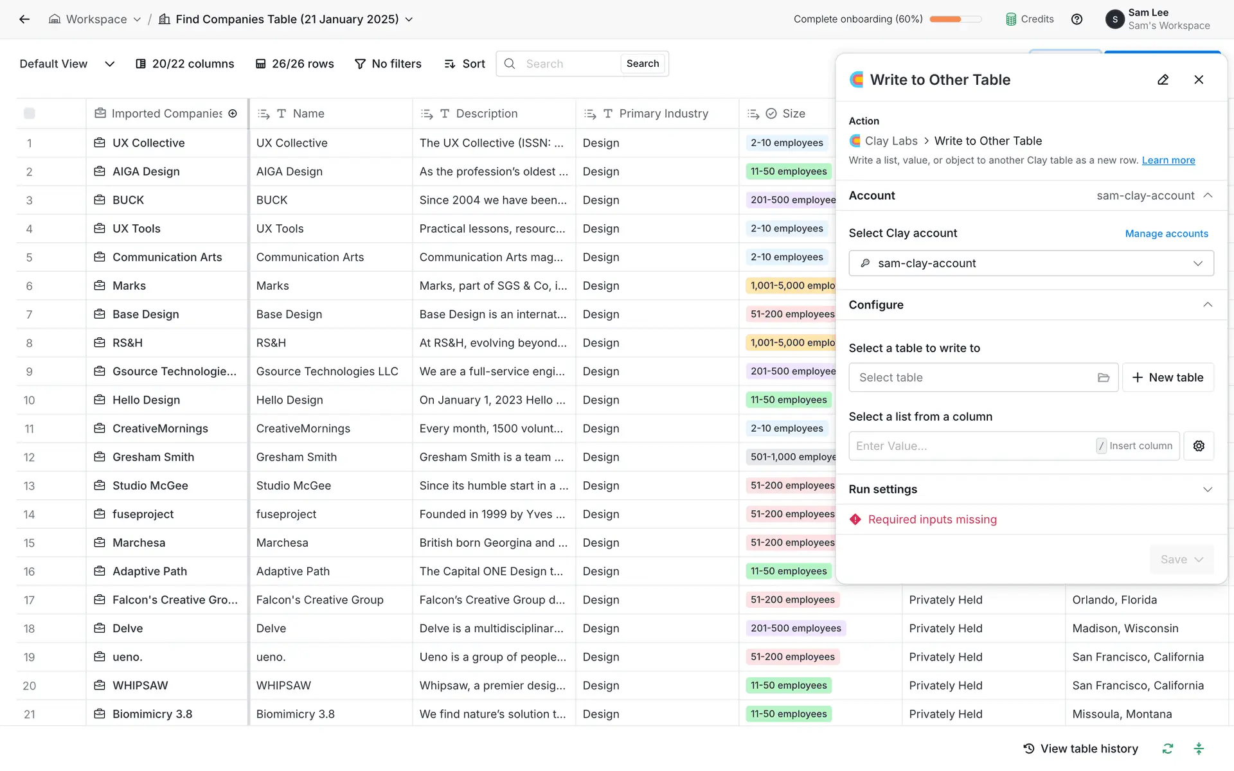
Task: Open the sam-clay-account dropdown
Action: [x=1031, y=263]
